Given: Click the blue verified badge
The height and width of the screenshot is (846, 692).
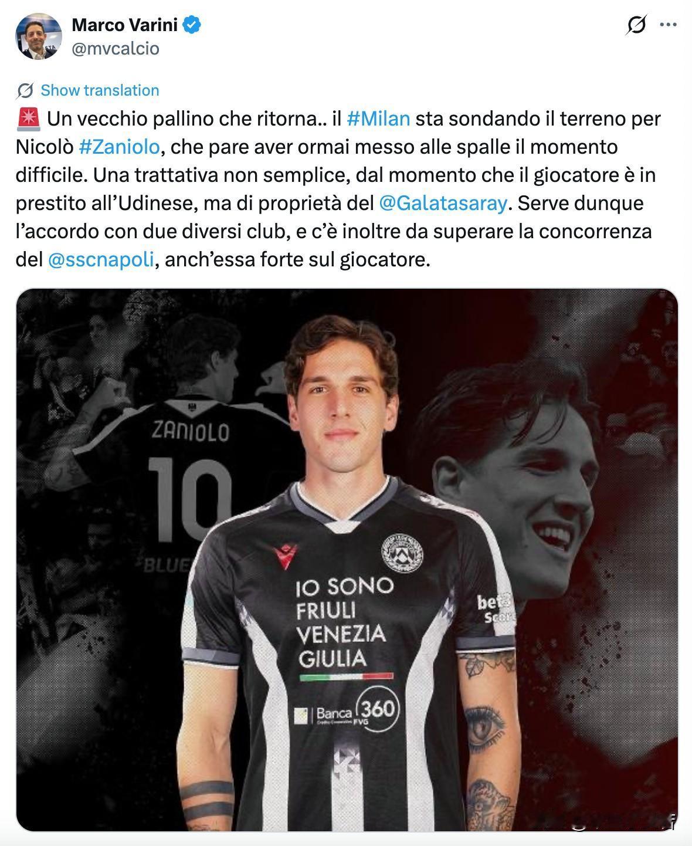Looking at the screenshot, I should point(192,25).
